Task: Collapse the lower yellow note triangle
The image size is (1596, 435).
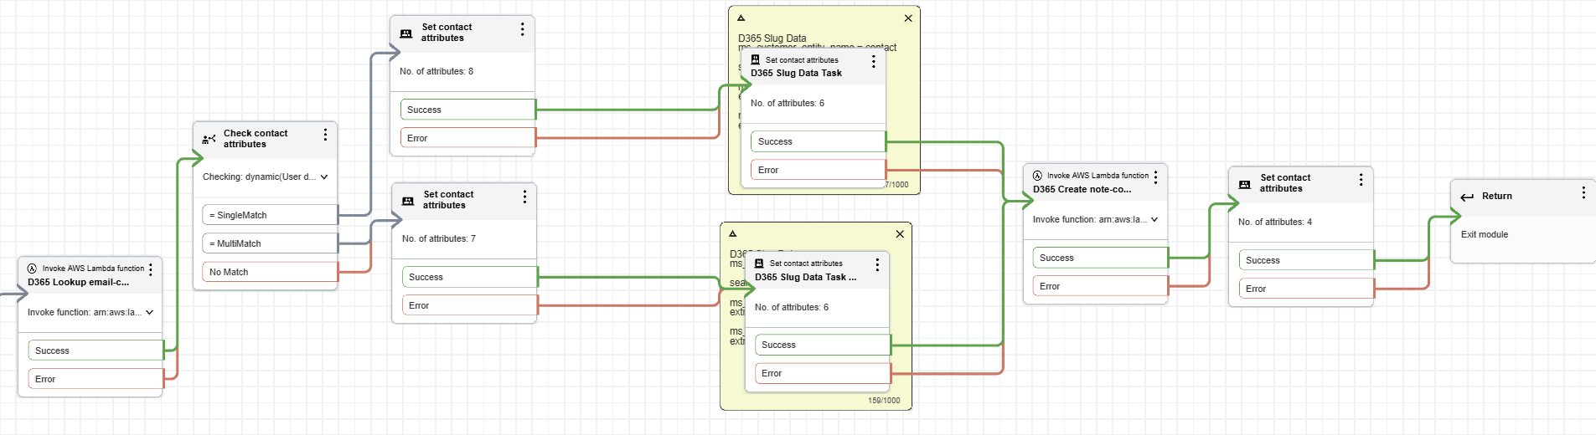Action: coord(732,234)
